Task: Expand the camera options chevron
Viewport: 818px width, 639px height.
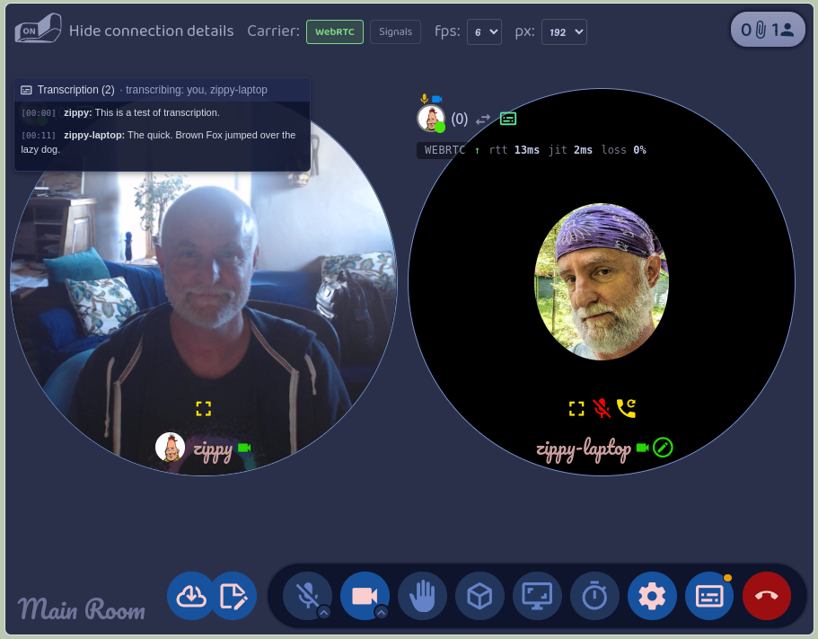Action: click(x=382, y=612)
